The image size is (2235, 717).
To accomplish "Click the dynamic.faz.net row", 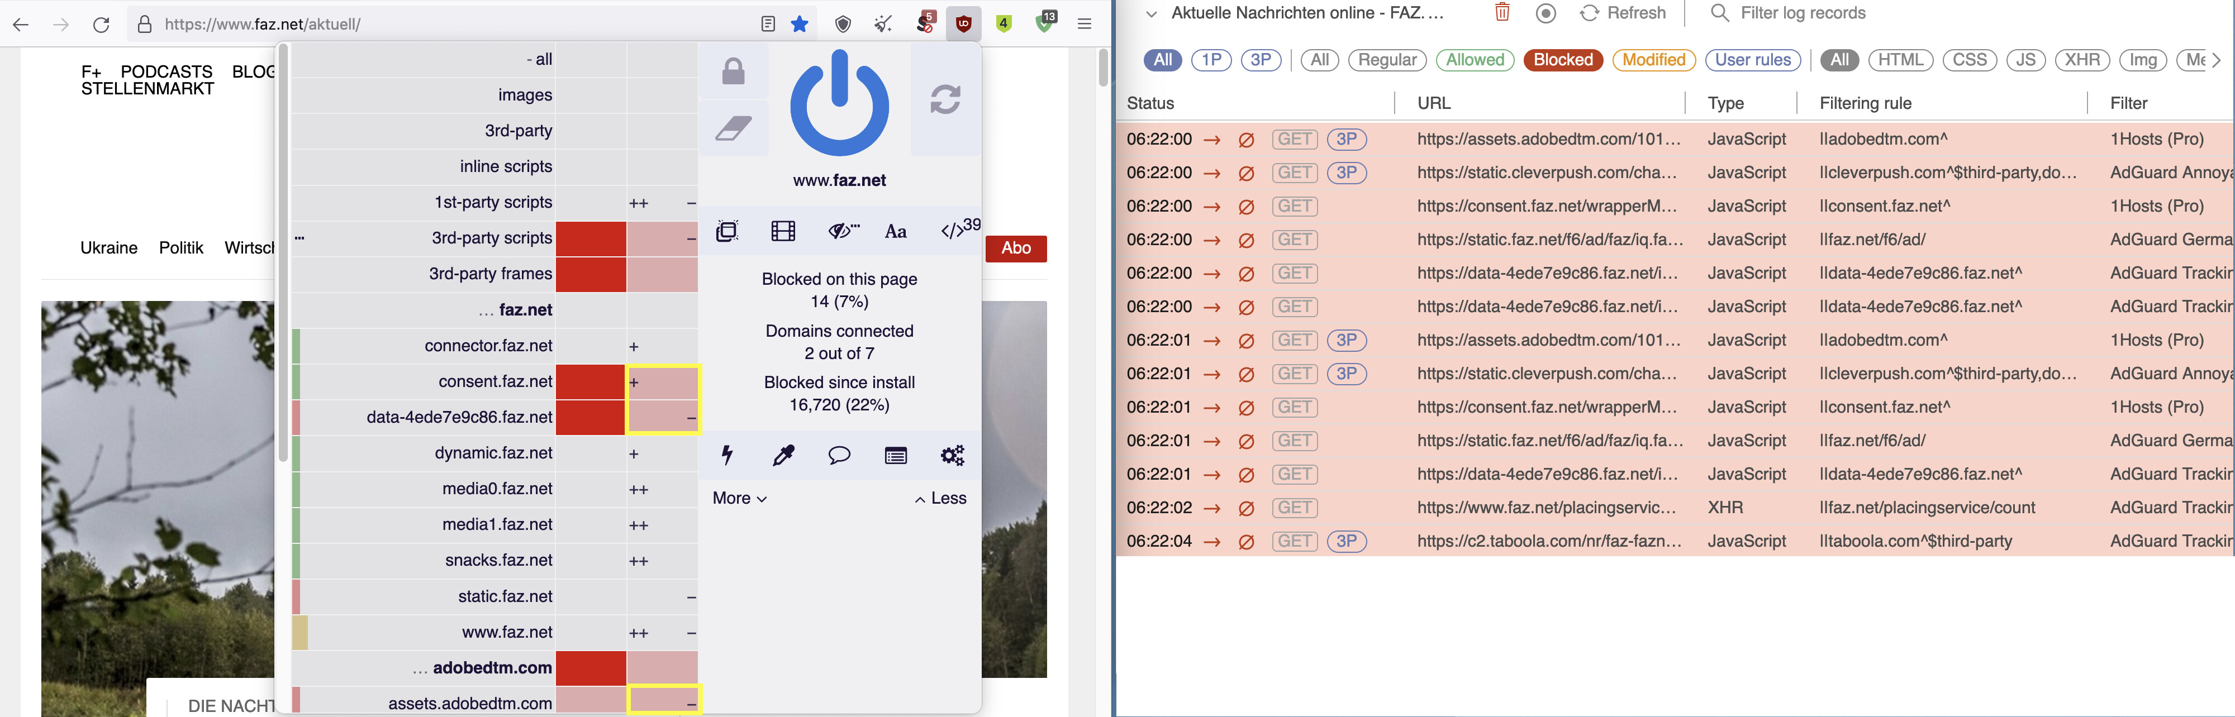I will tap(494, 453).
